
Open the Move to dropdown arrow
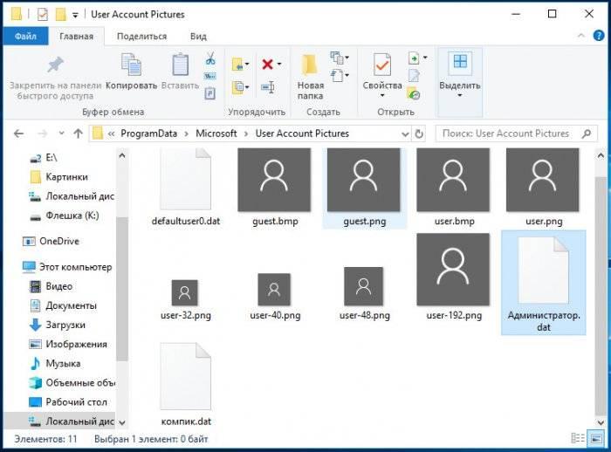point(247,65)
